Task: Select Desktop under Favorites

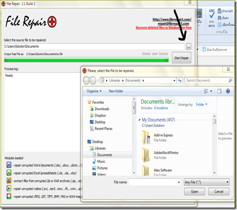Action: (97, 122)
